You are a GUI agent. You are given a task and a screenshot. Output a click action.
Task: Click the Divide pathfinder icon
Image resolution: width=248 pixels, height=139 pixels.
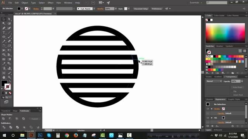pos(4,127)
